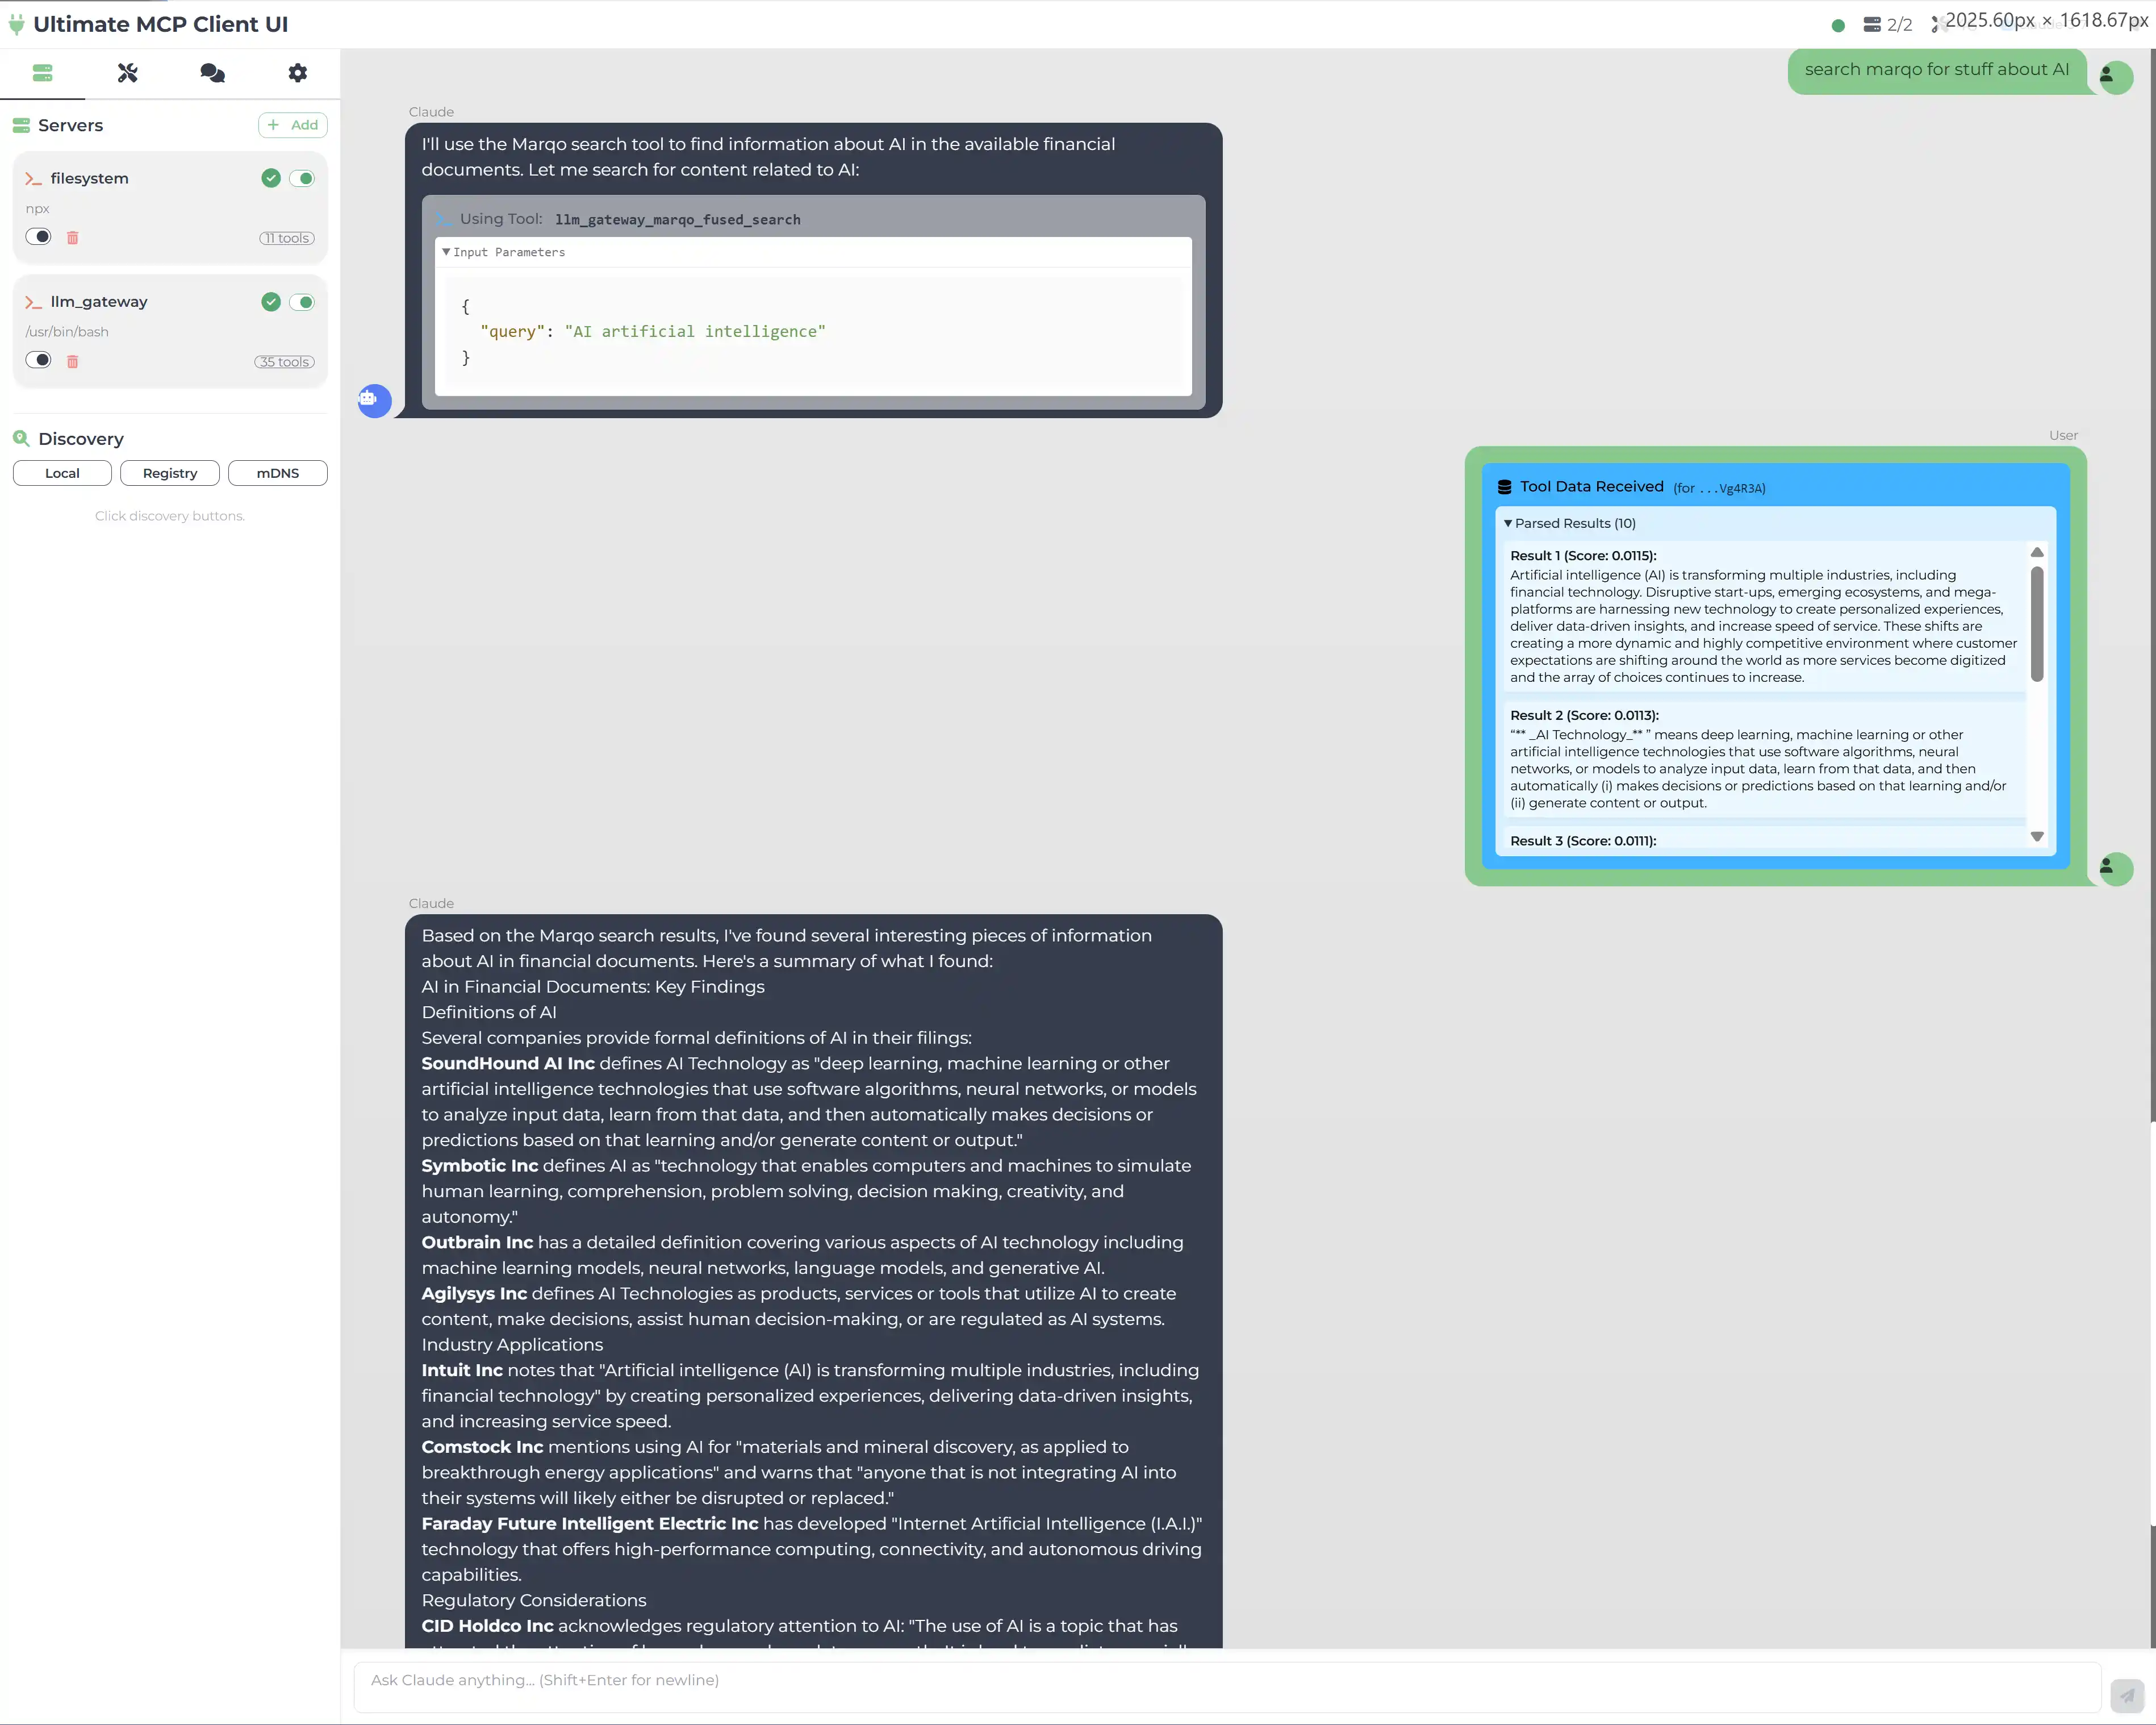Click the tool icon beside Using Tool label

(444, 218)
